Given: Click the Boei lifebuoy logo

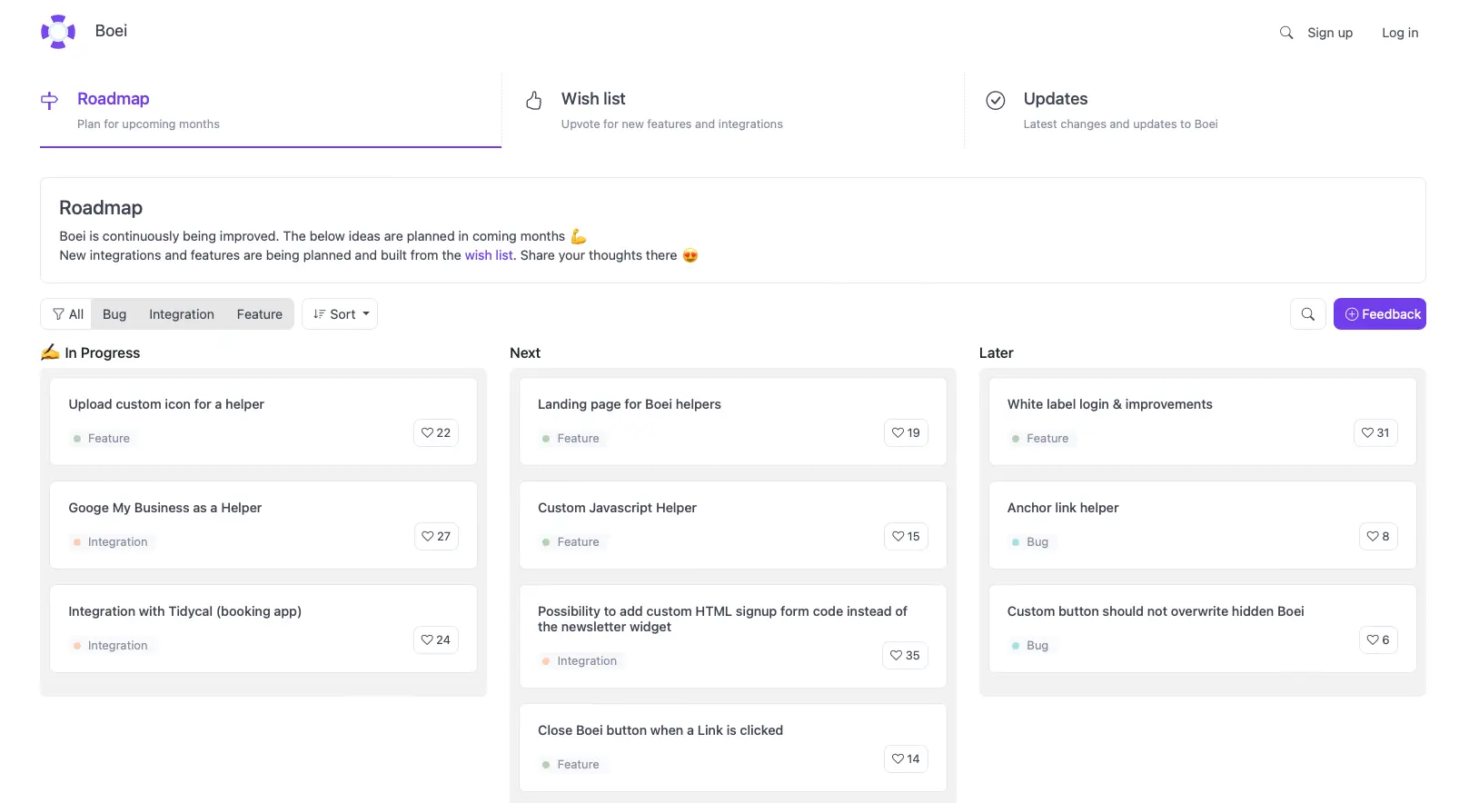Looking at the screenshot, I should [x=58, y=32].
